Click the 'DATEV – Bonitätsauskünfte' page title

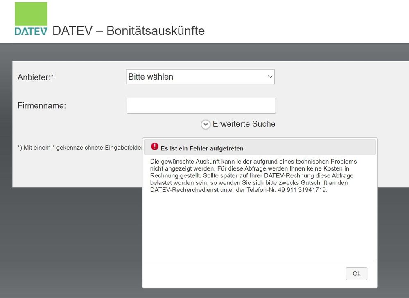point(129,31)
